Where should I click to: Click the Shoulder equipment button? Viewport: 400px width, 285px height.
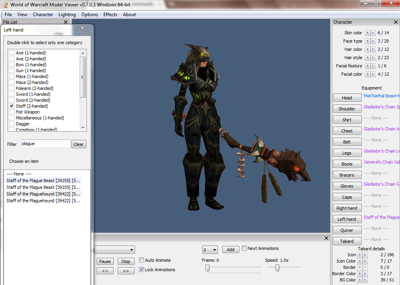point(347,109)
